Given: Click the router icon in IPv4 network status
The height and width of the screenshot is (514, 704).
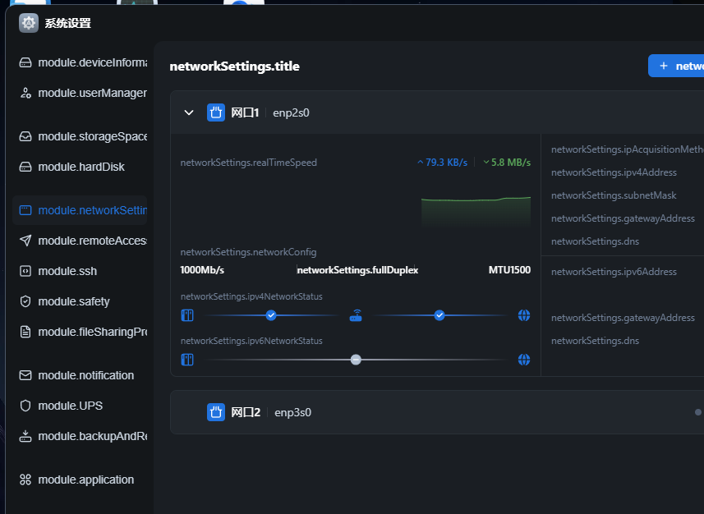Looking at the screenshot, I should 356,315.
